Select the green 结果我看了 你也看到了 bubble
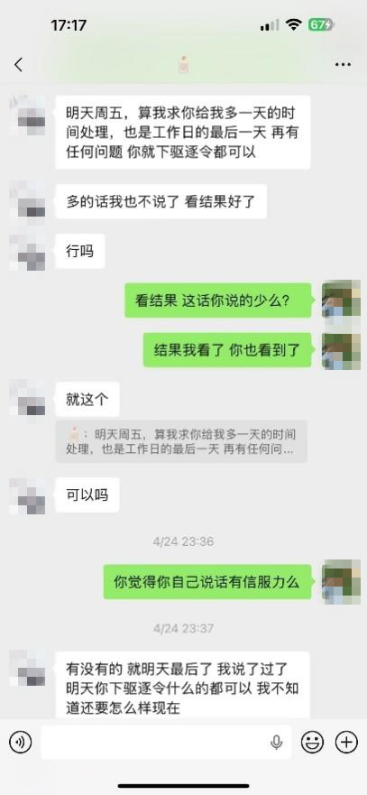Screen dimensions: 367x795 (227, 350)
